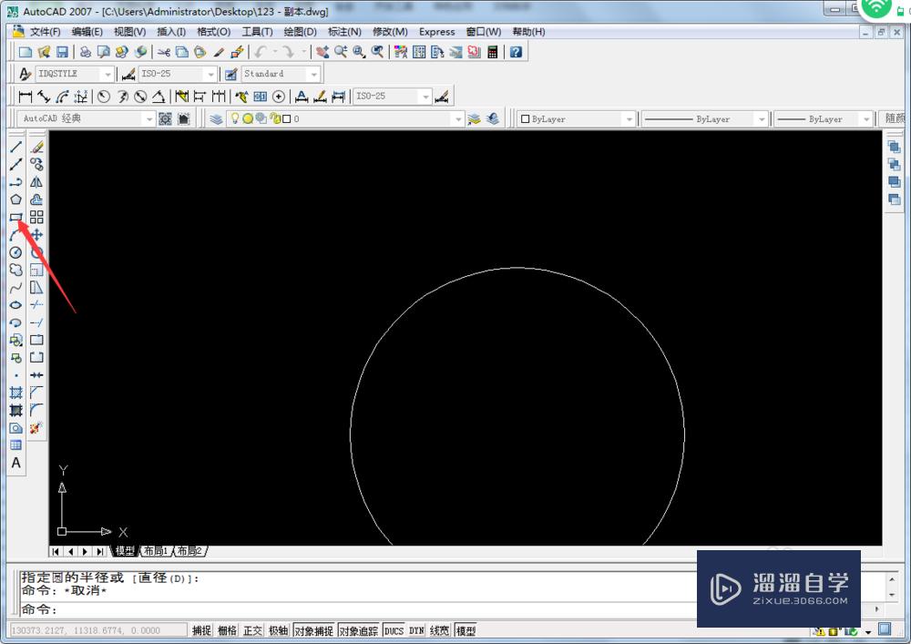Open the layer selection dropdown

(457, 118)
